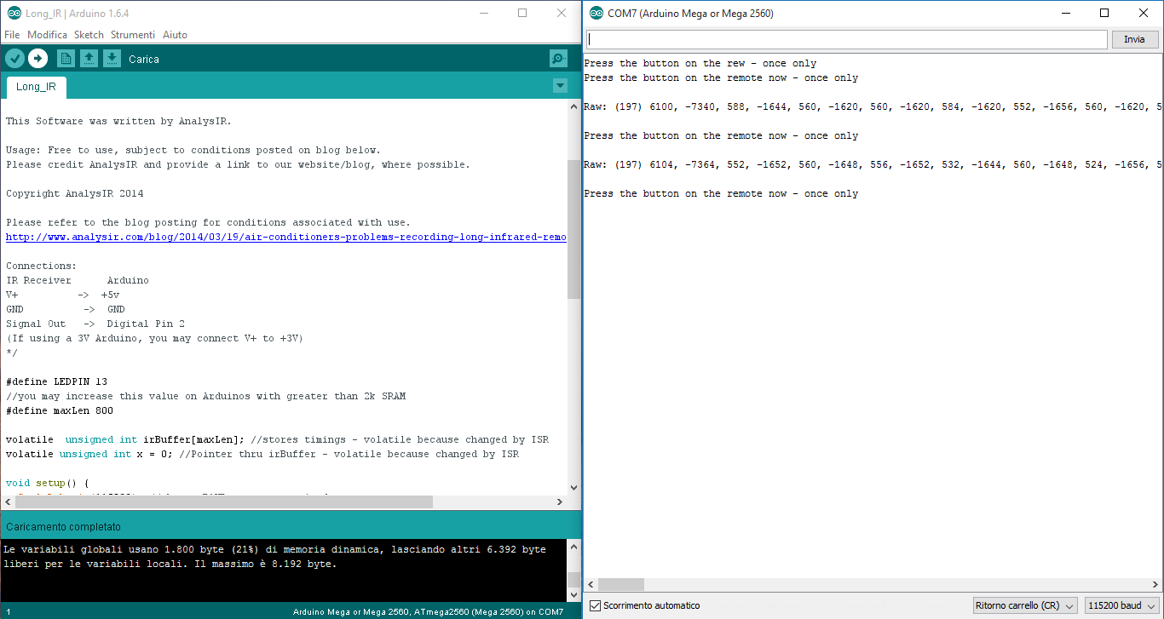Follow the analysir.com blog link
Viewport: 1164px width, 619px height.
point(281,237)
